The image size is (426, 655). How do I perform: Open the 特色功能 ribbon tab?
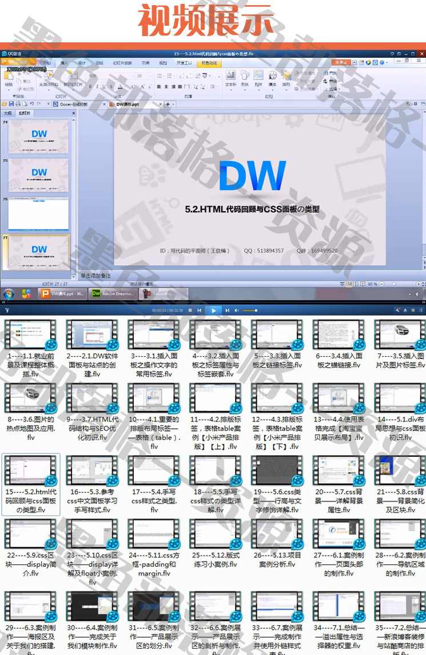[x=209, y=63]
